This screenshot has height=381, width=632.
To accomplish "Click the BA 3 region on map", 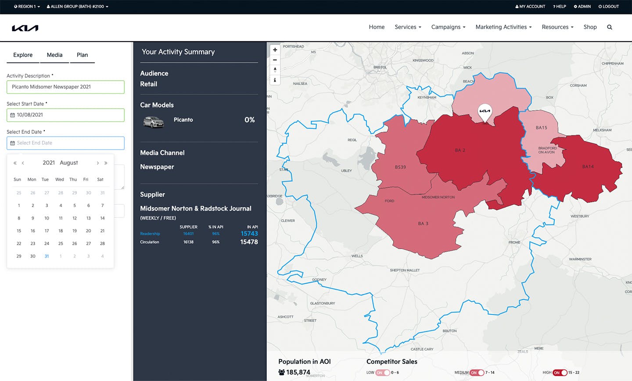I will (423, 224).
